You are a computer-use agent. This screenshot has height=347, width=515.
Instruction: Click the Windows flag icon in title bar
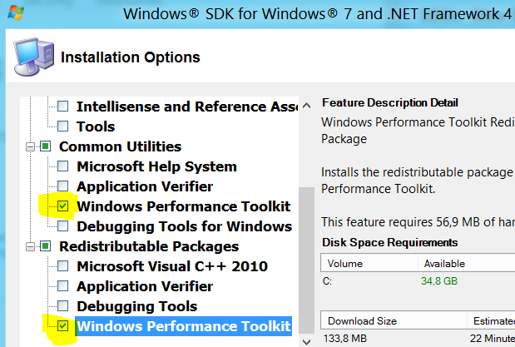[x=14, y=13]
